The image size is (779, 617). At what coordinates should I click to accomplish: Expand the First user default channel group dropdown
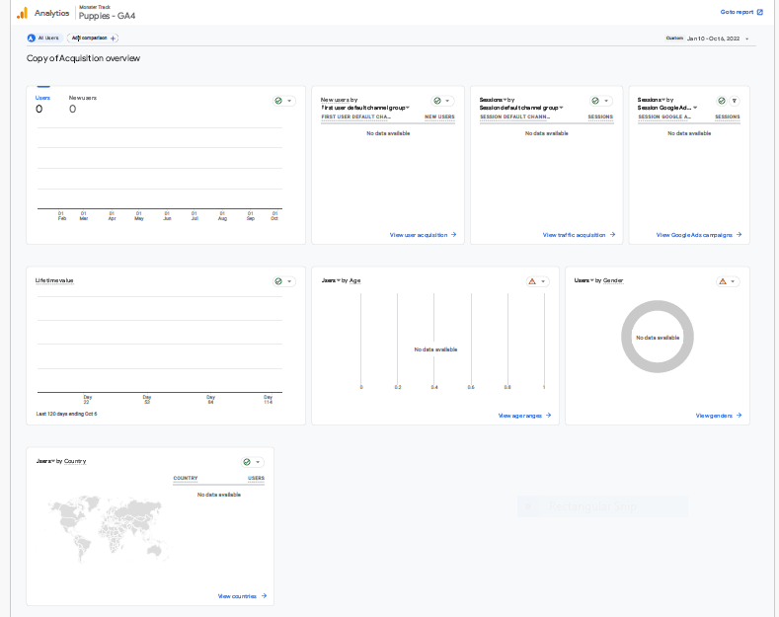tap(366, 108)
